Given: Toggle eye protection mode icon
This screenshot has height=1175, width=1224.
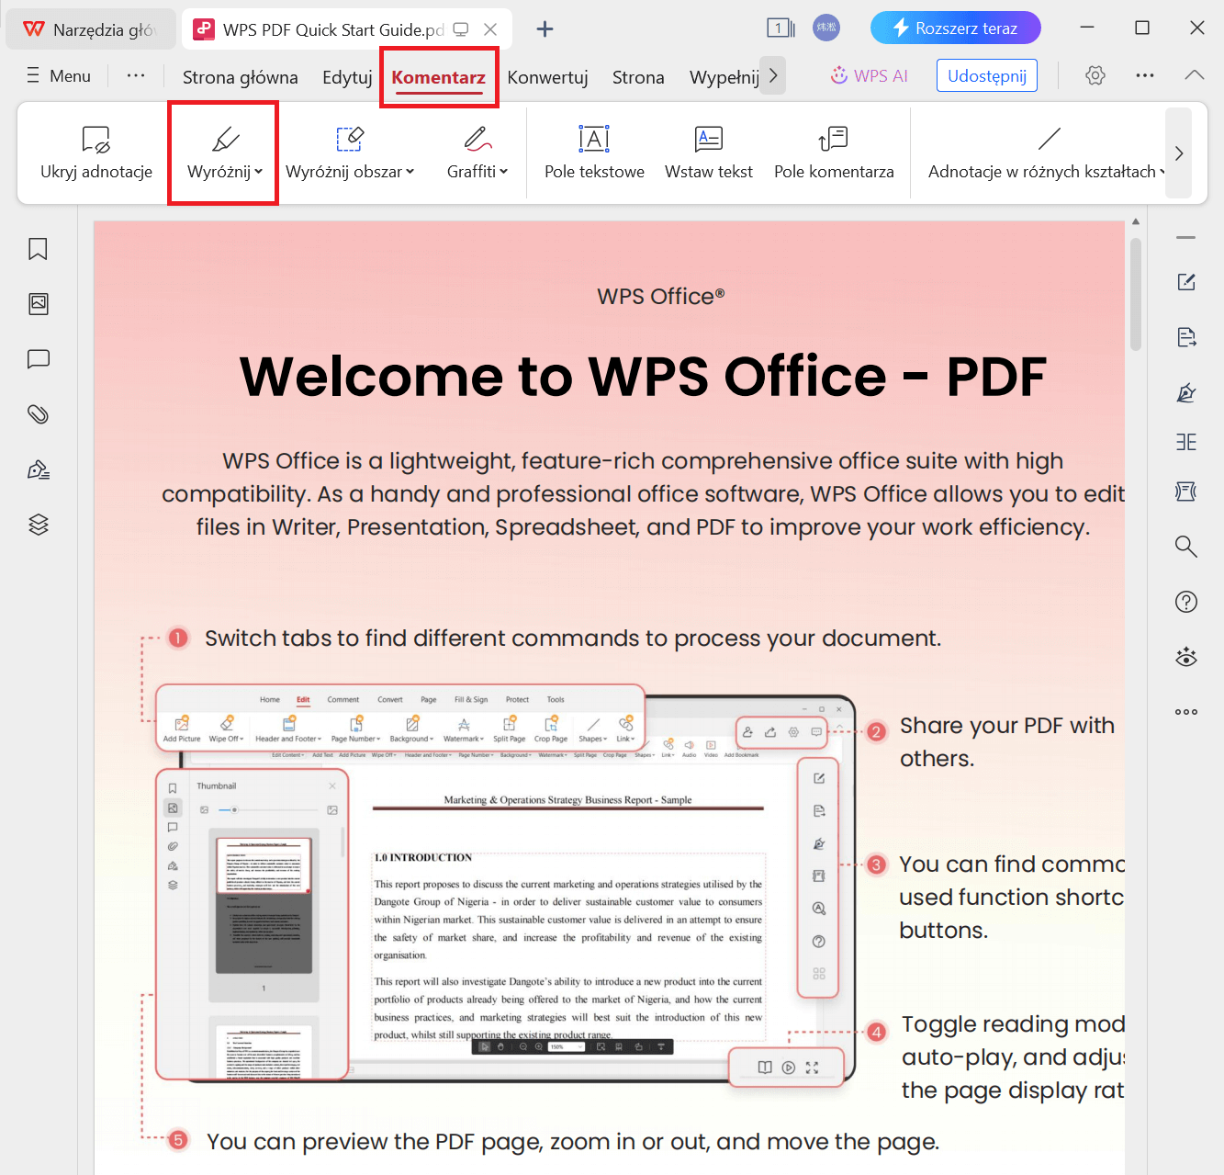Looking at the screenshot, I should point(1186,657).
